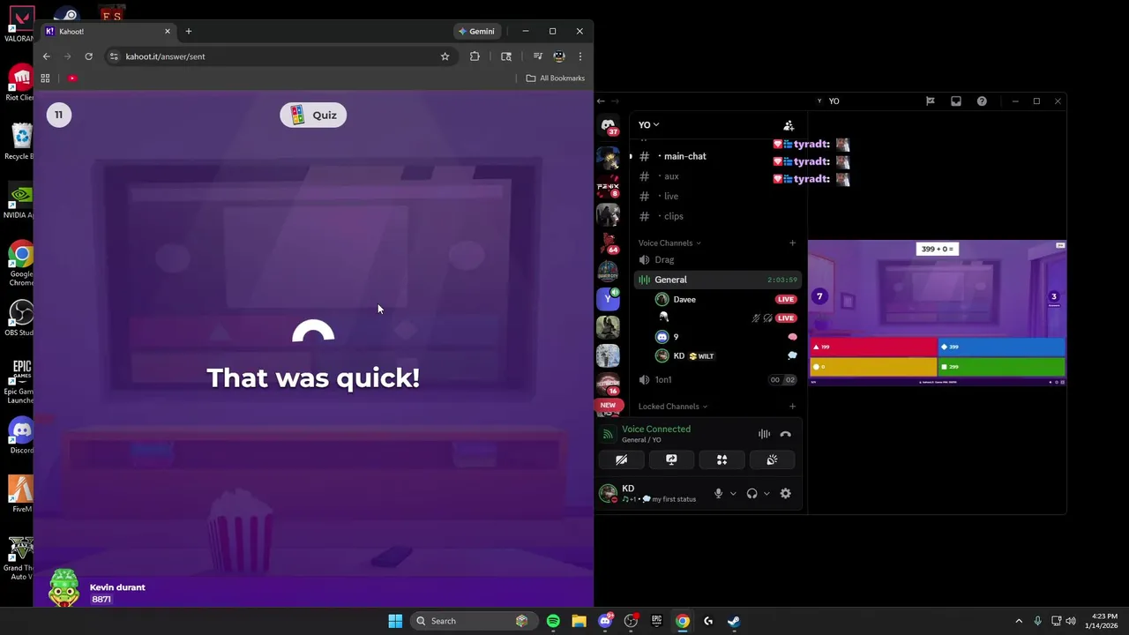The image size is (1129, 635).
Task: Click the Quiz badge in Kahoot
Action: pyautogui.click(x=313, y=115)
